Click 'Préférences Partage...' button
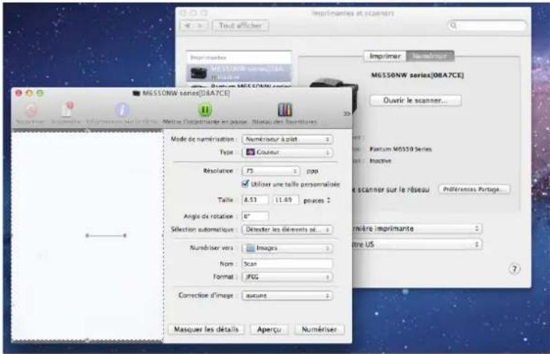The height and width of the screenshot is (354, 550). pyautogui.click(x=473, y=189)
